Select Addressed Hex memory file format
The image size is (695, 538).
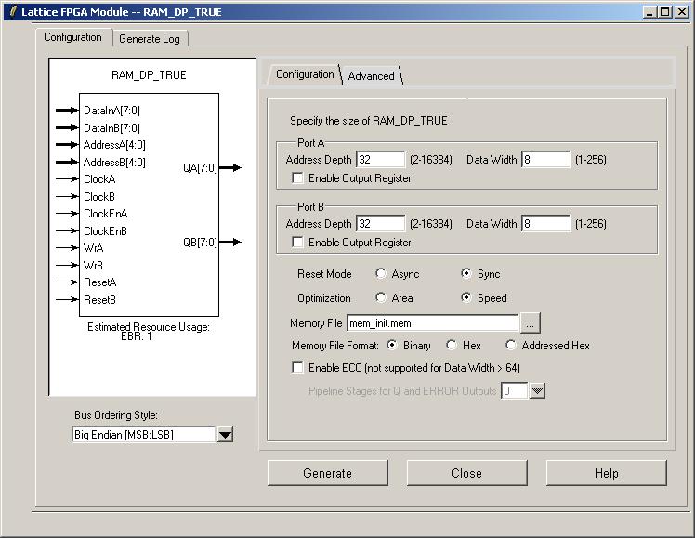tap(511, 345)
